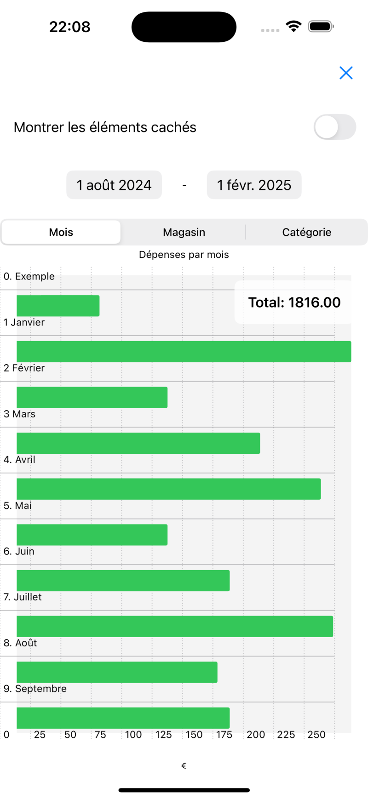This screenshot has height=799, width=368.
Task: Tap the 3 Mars expense bar
Action: pyautogui.click(x=138, y=443)
